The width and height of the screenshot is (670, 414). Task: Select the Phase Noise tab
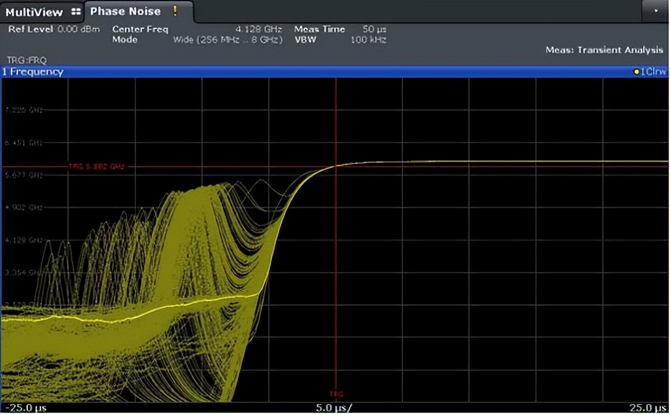point(126,11)
